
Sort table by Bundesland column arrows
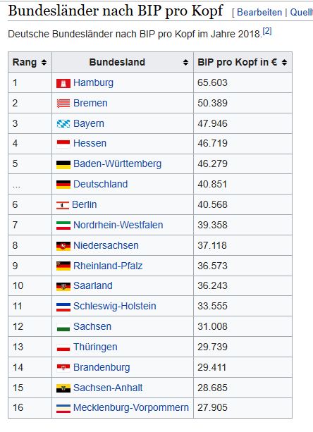185,63
